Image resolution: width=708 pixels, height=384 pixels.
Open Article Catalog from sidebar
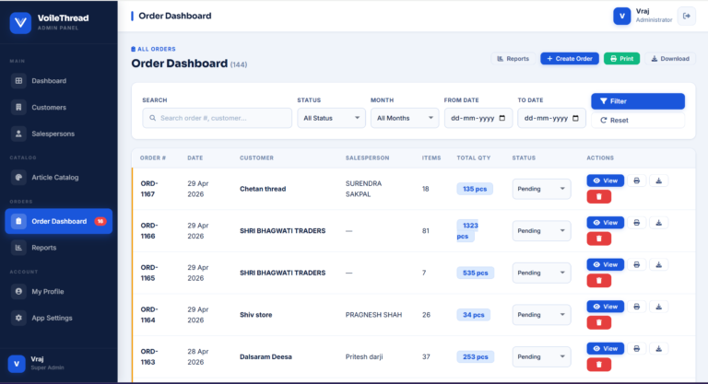coord(54,177)
